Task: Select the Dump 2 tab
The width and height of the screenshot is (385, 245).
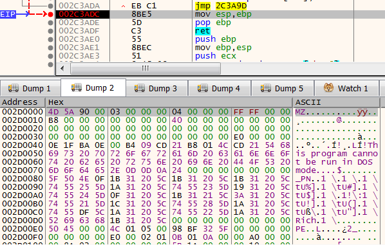Action: tap(93, 87)
